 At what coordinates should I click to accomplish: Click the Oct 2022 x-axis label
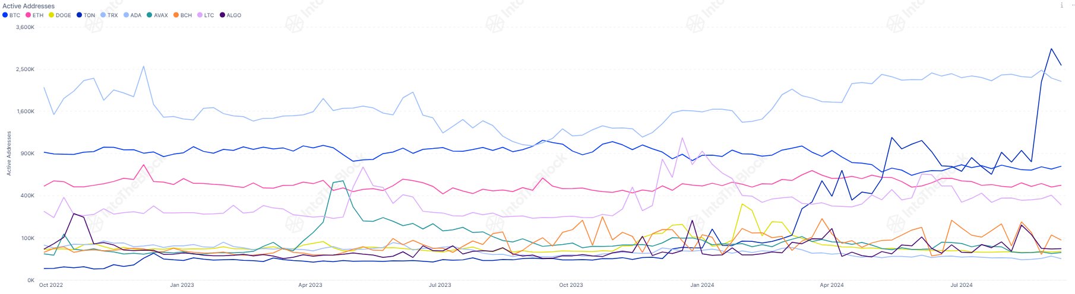pyautogui.click(x=50, y=285)
